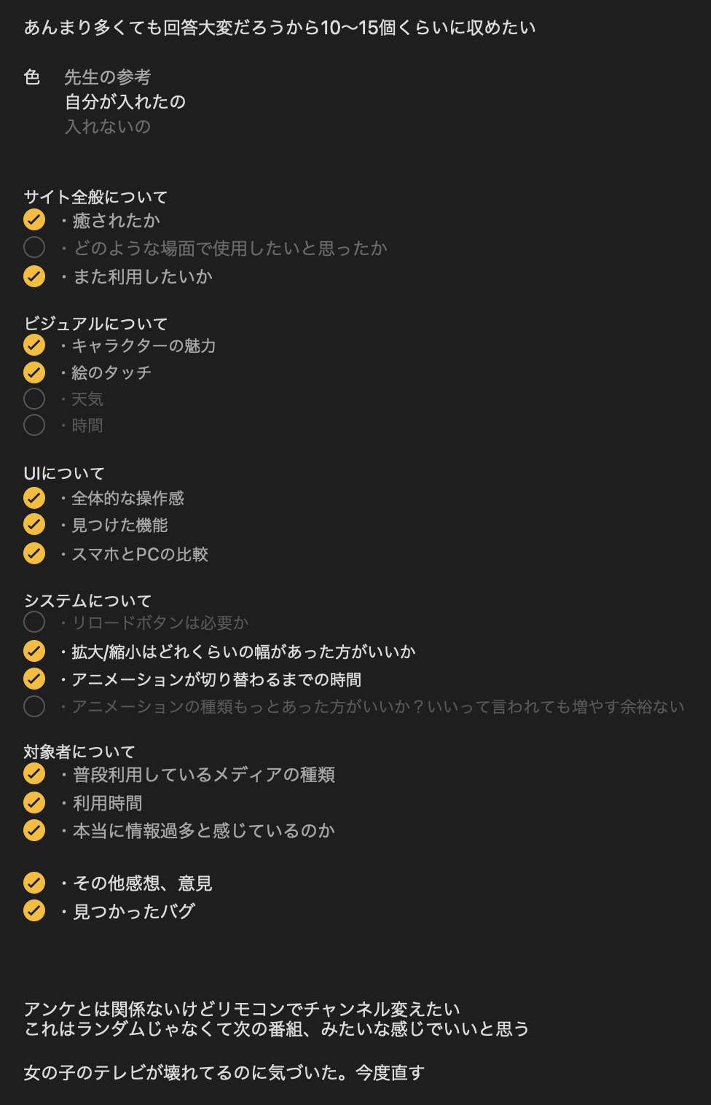The image size is (711, 1105).
Task: Uncheck the 癒されたか checklist item
Action: (34, 219)
